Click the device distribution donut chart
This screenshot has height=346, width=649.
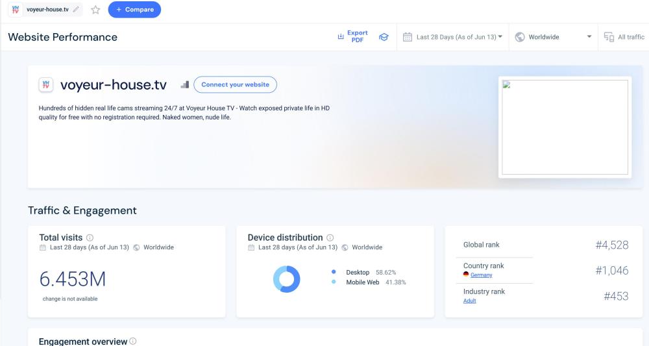pos(286,279)
